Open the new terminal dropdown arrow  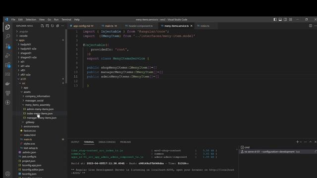301,142
